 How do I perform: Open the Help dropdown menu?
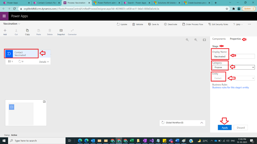click(238, 24)
